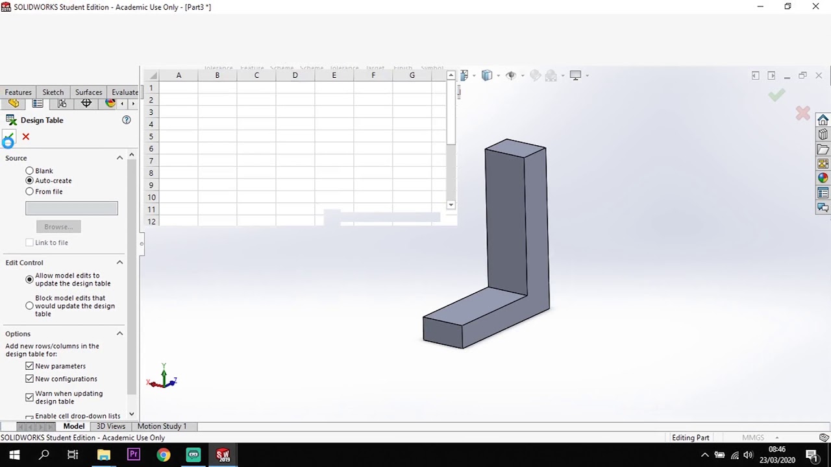The image size is (831, 467).
Task: Switch to the 3D Views tab
Action: (111, 426)
